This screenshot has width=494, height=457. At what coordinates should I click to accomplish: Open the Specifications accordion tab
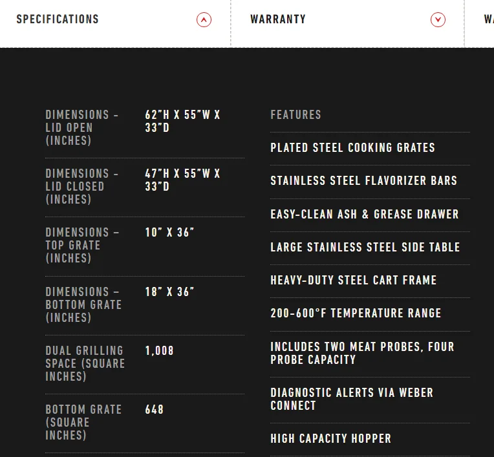(115, 24)
